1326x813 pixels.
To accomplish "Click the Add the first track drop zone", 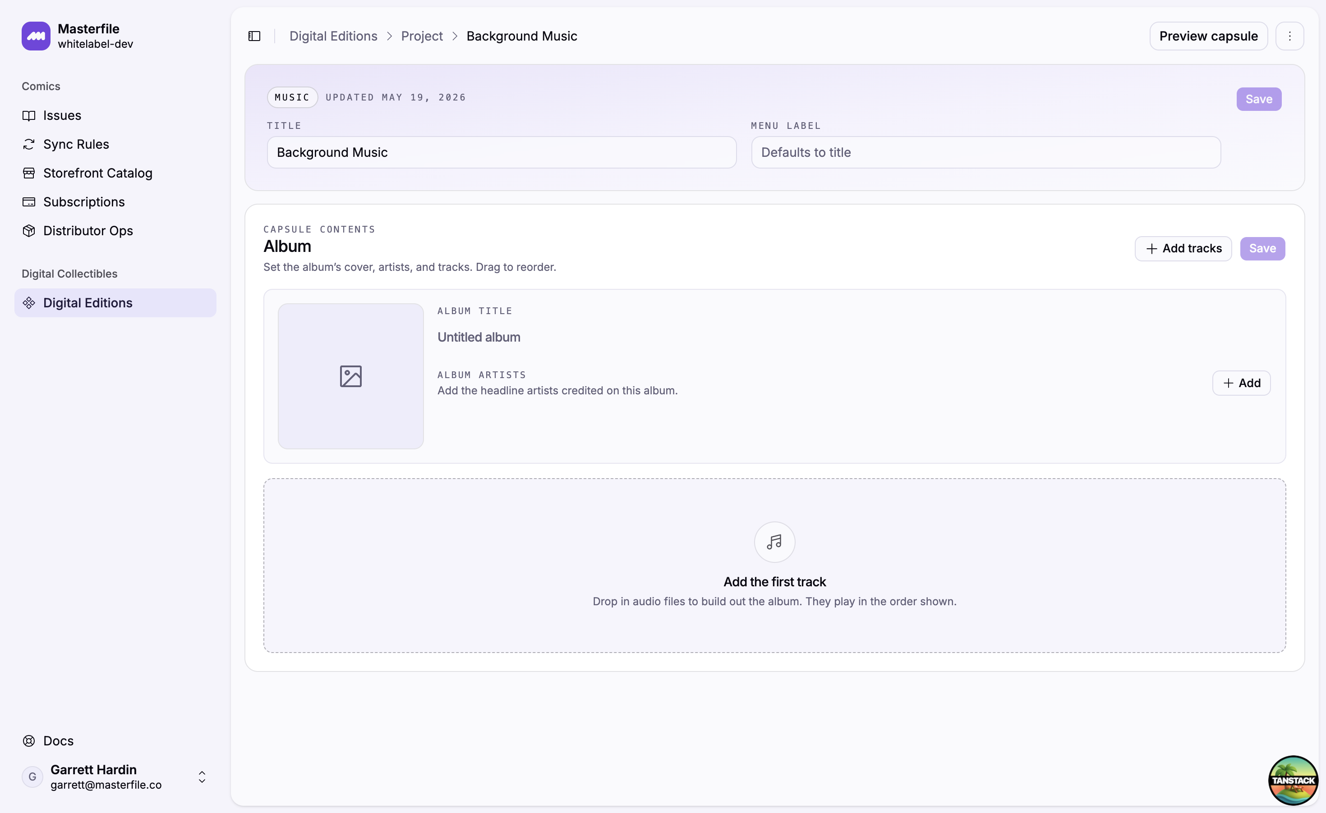I will [774, 566].
